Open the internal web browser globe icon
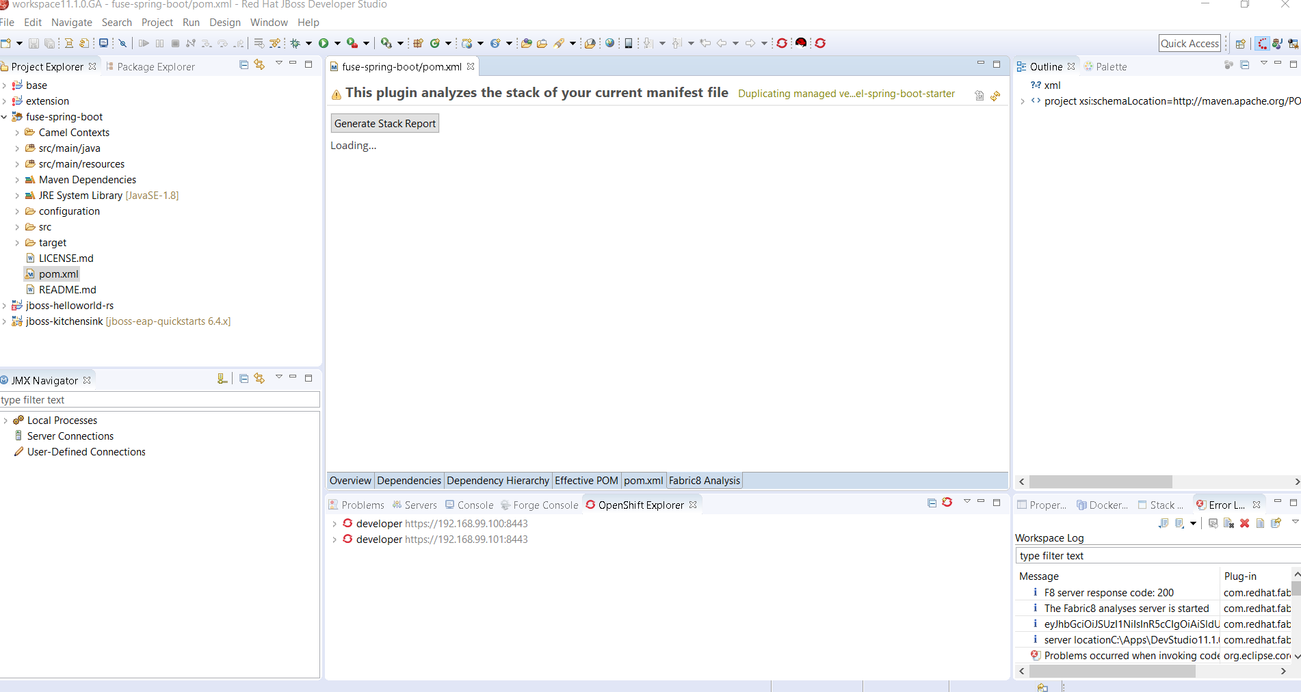Screen dimensions: 1301x692 click(609, 43)
